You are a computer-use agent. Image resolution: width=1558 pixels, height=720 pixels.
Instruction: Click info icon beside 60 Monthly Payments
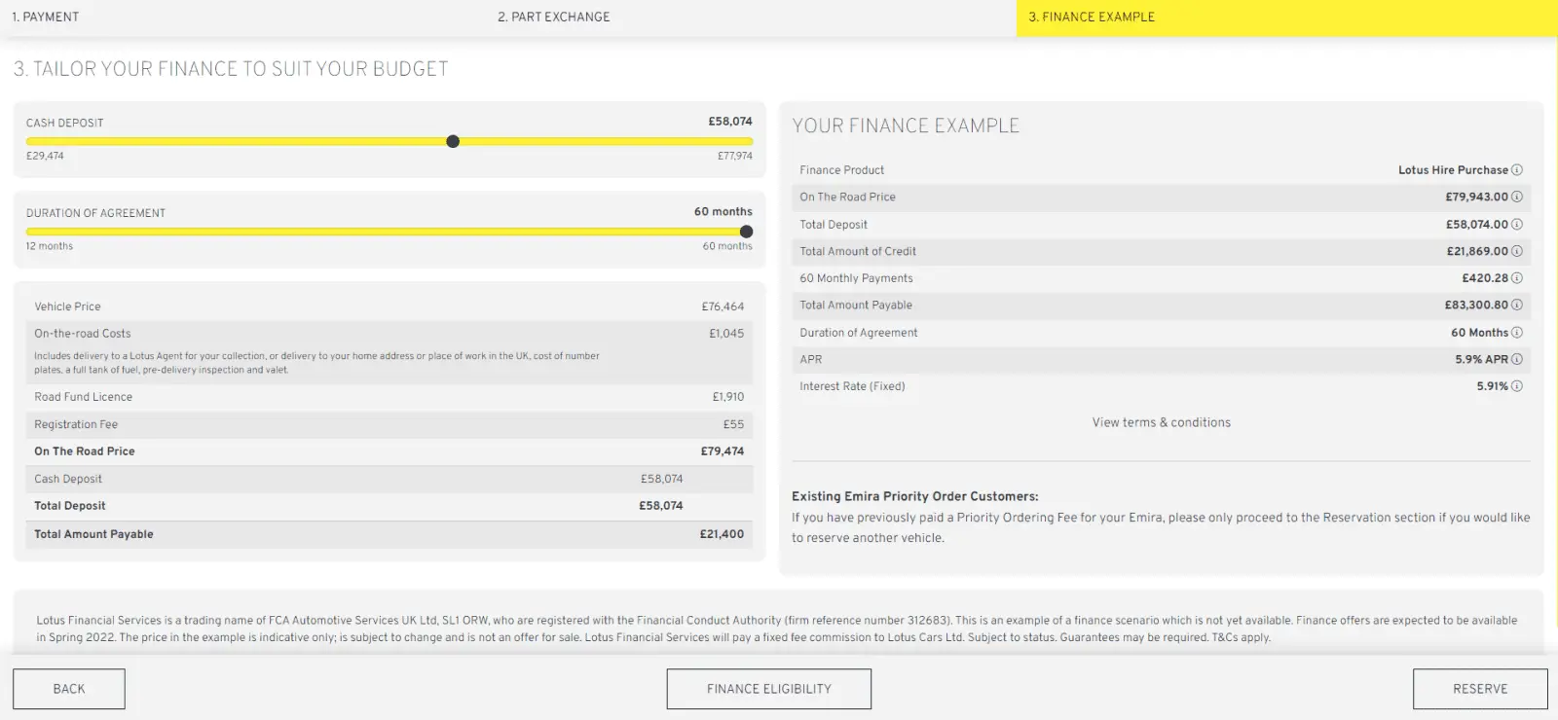point(1516,278)
